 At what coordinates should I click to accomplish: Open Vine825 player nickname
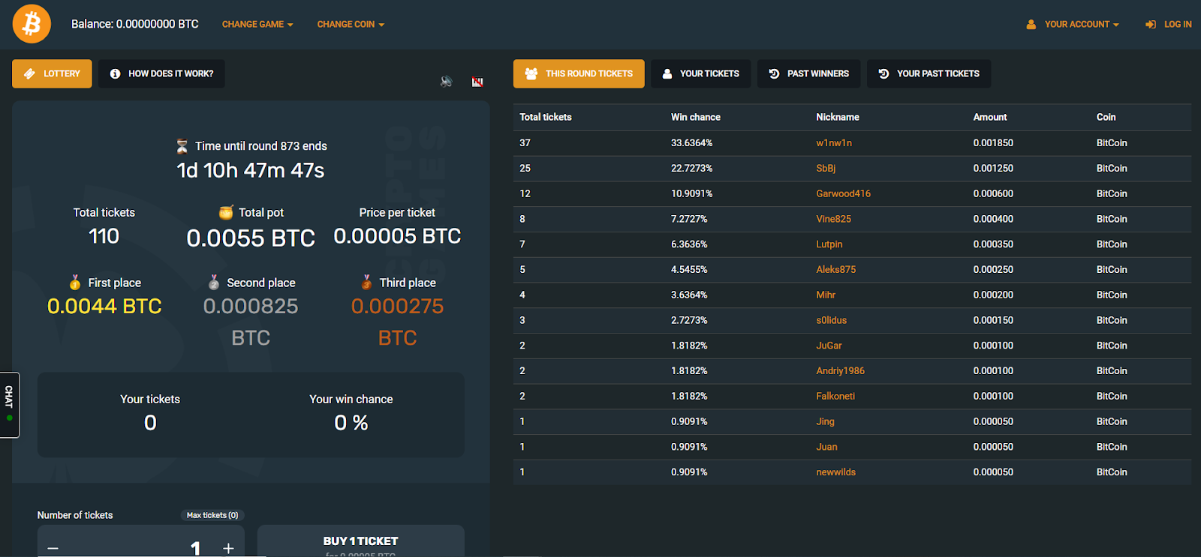click(833, 219)
